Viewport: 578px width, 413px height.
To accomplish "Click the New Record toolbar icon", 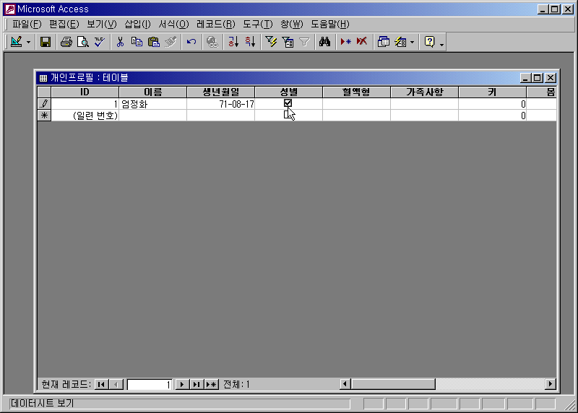I will pyautogui.click(x=346, y=42).
